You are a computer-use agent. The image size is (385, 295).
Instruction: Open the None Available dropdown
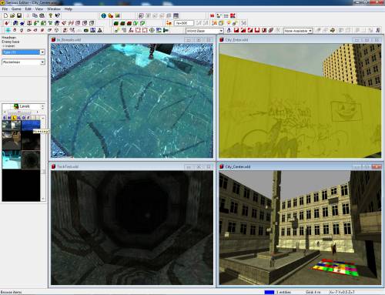298,31
